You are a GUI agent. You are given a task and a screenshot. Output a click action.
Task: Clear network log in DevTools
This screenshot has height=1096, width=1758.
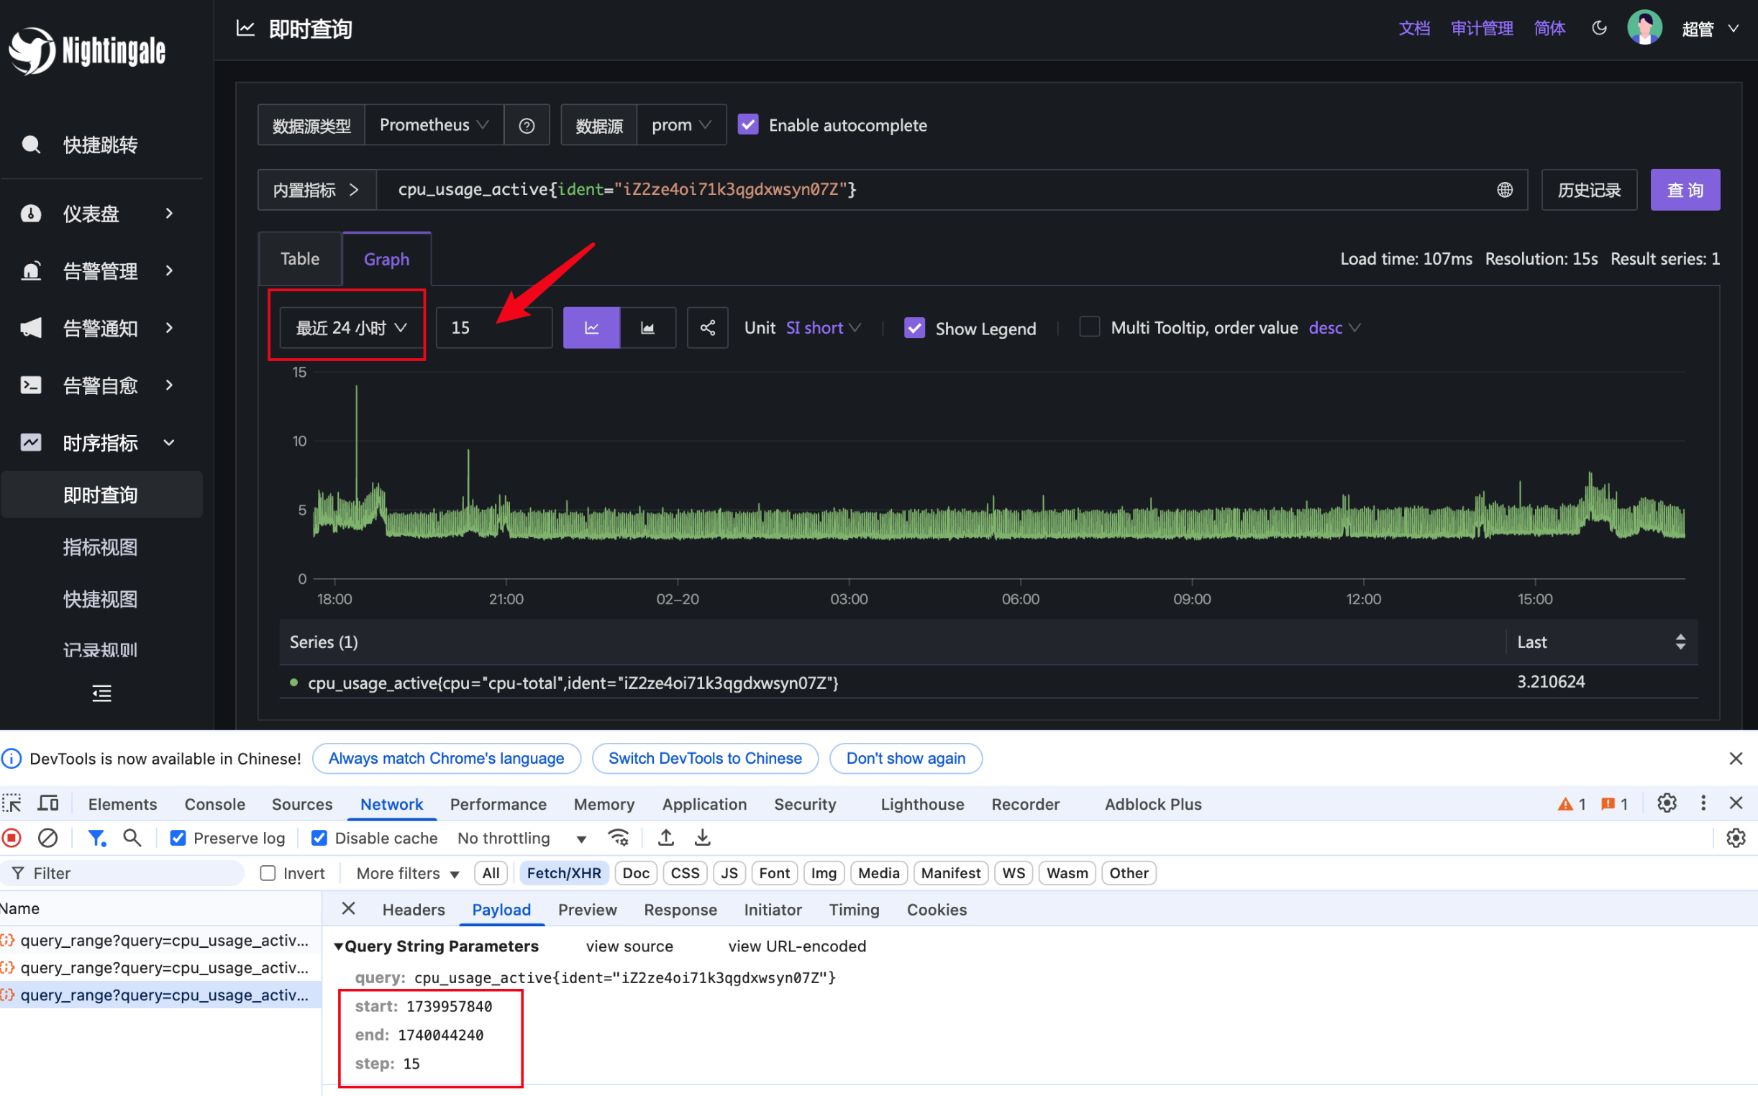click(48, 838)
